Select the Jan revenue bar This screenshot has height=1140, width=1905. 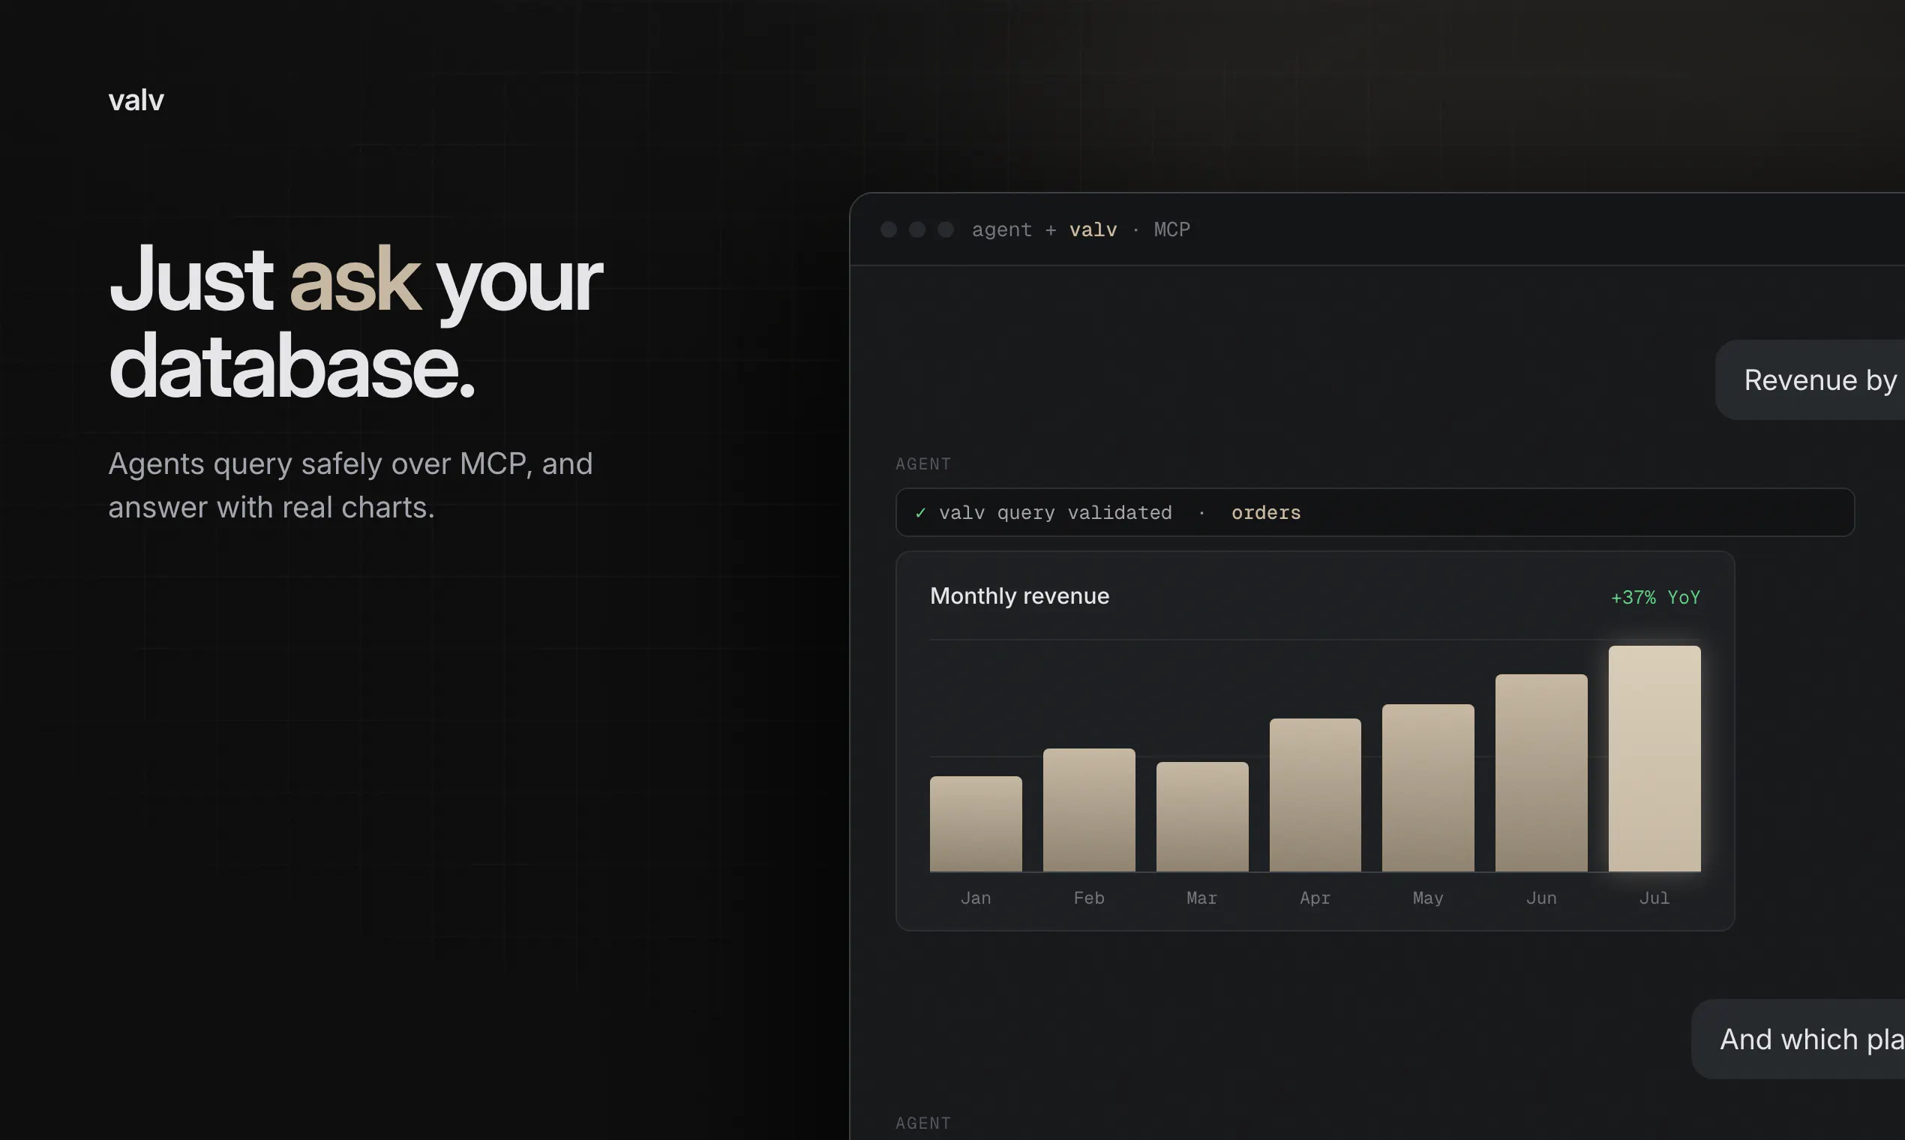(976, 823)
